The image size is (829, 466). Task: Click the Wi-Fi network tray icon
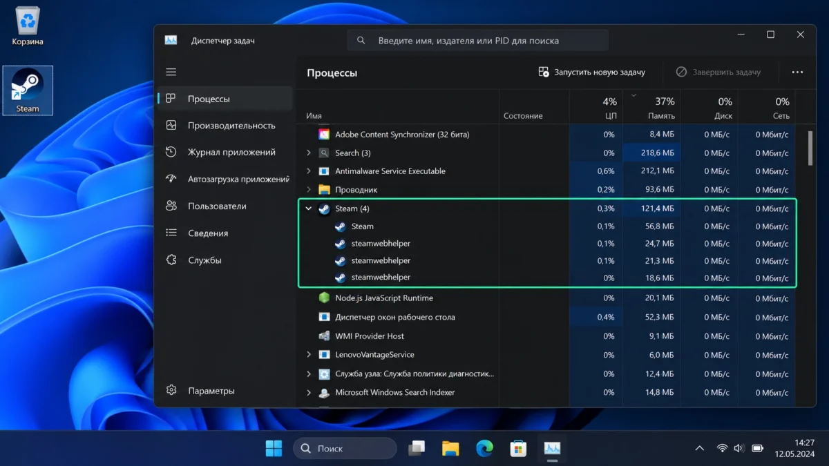click(x=722, y=449)
